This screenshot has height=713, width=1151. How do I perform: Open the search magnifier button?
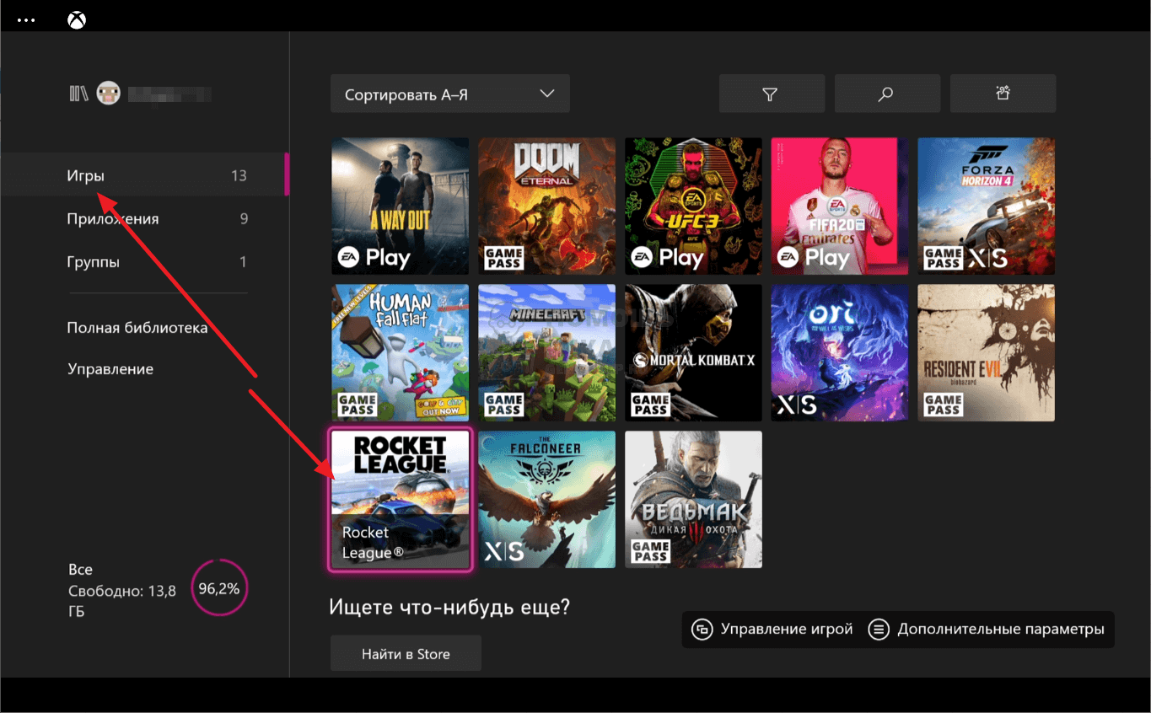tap(887, 94)
